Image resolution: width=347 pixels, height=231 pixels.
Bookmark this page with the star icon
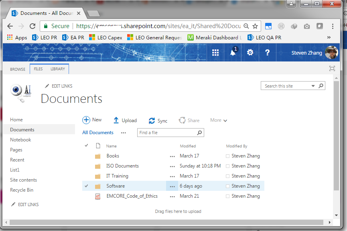pyautogui.click(x=255, y=26)
